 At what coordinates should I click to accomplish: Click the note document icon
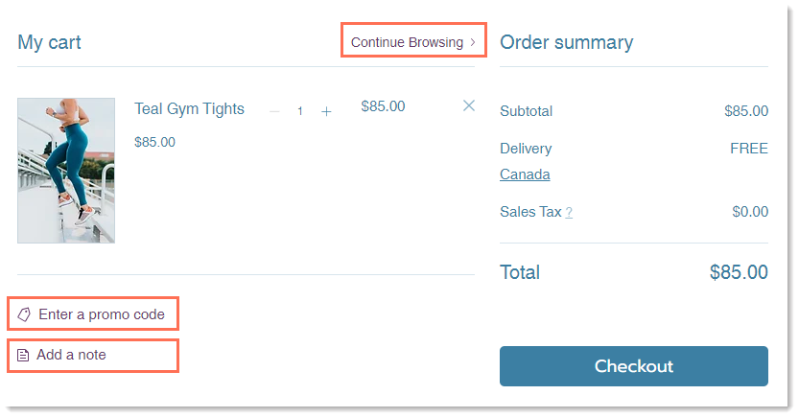point(23,355)
